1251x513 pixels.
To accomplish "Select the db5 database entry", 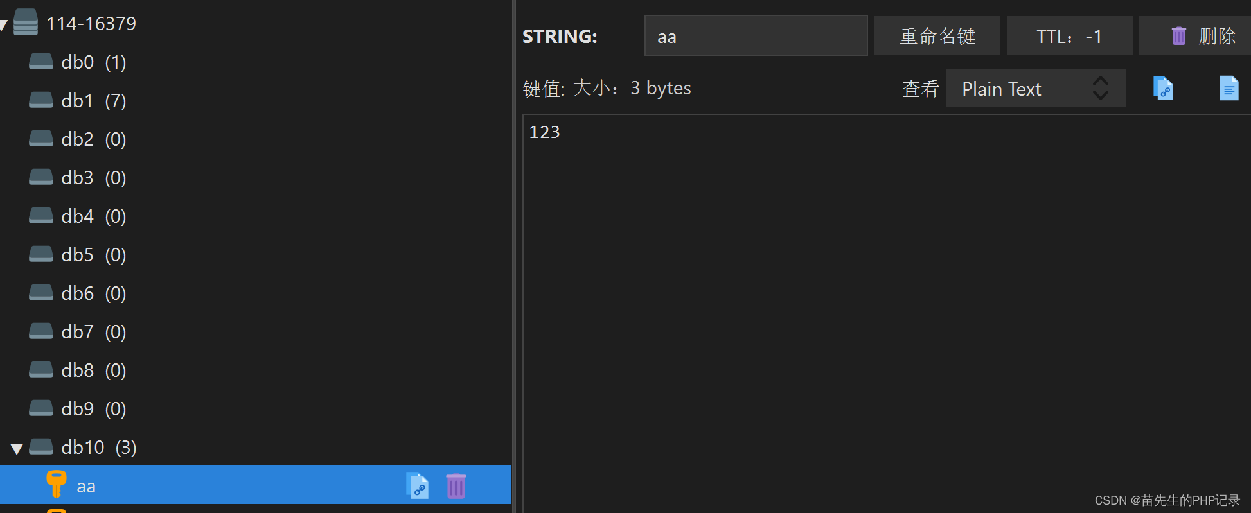I will click(77, 254).
